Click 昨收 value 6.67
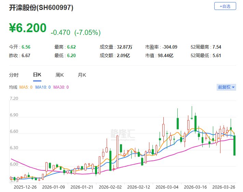 coord(26,55)
